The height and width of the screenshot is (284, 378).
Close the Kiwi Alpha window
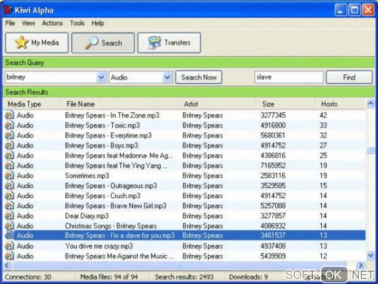click(x=368, y=10)
